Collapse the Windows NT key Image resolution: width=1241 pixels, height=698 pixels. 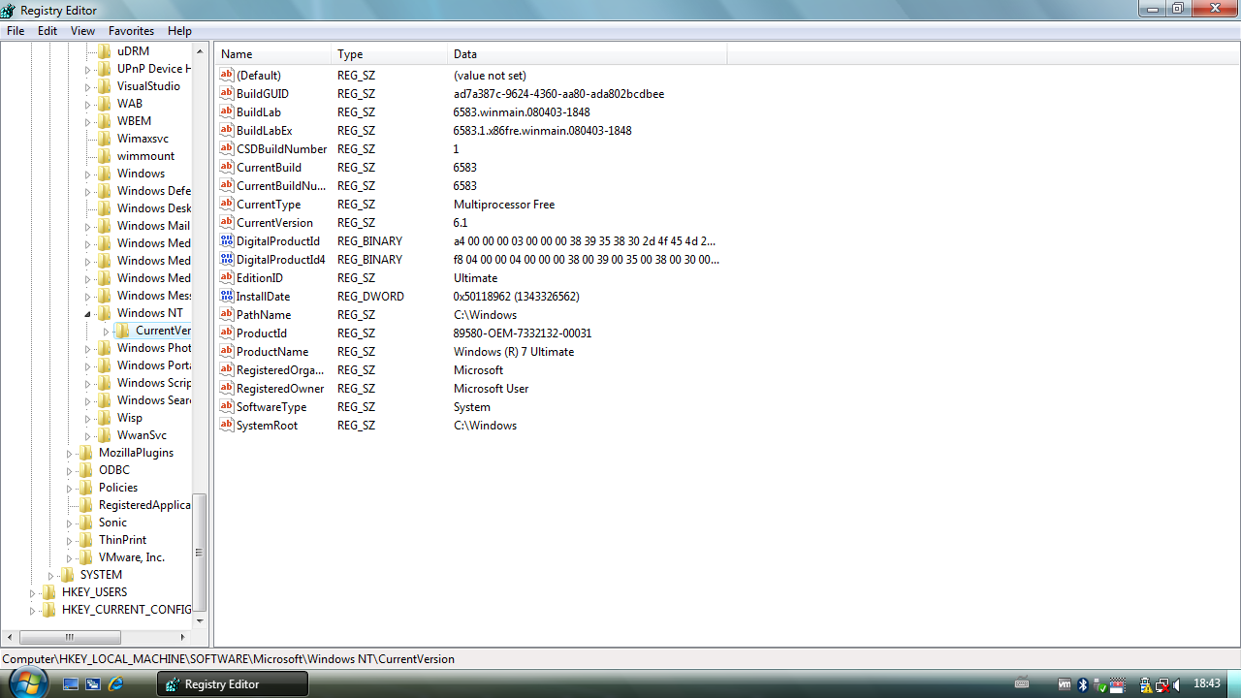(x=87, y=313)
